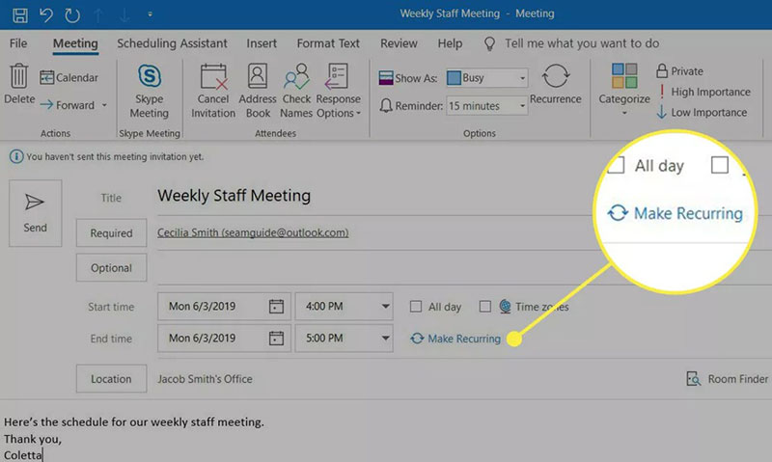Delete the meeting with the trash icon
772x462 pixels.
tap(19, 84)
